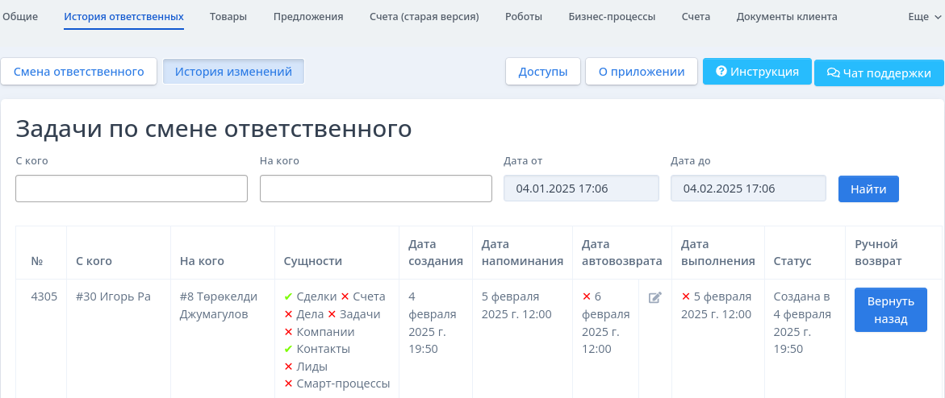Click the red cross next to Лиды
The width and height of the screenshot is (945, 398).
[x=288, y=366]
